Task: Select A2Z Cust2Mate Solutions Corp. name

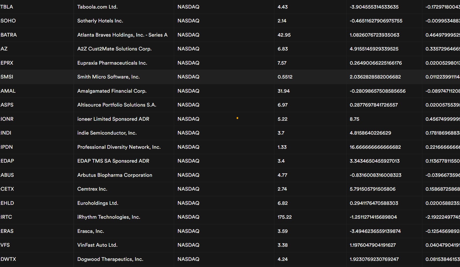Action: [x=114, y=49]
